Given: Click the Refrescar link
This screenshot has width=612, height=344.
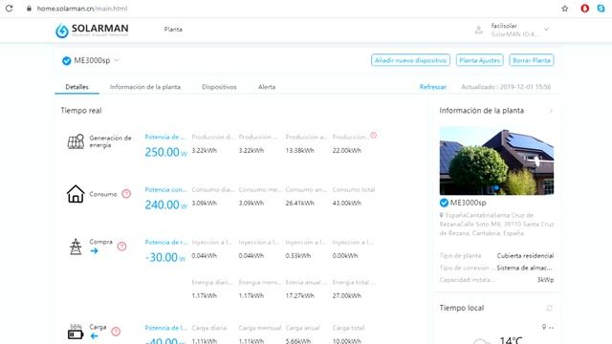Looking at the screenshot, I should [433, 87].
